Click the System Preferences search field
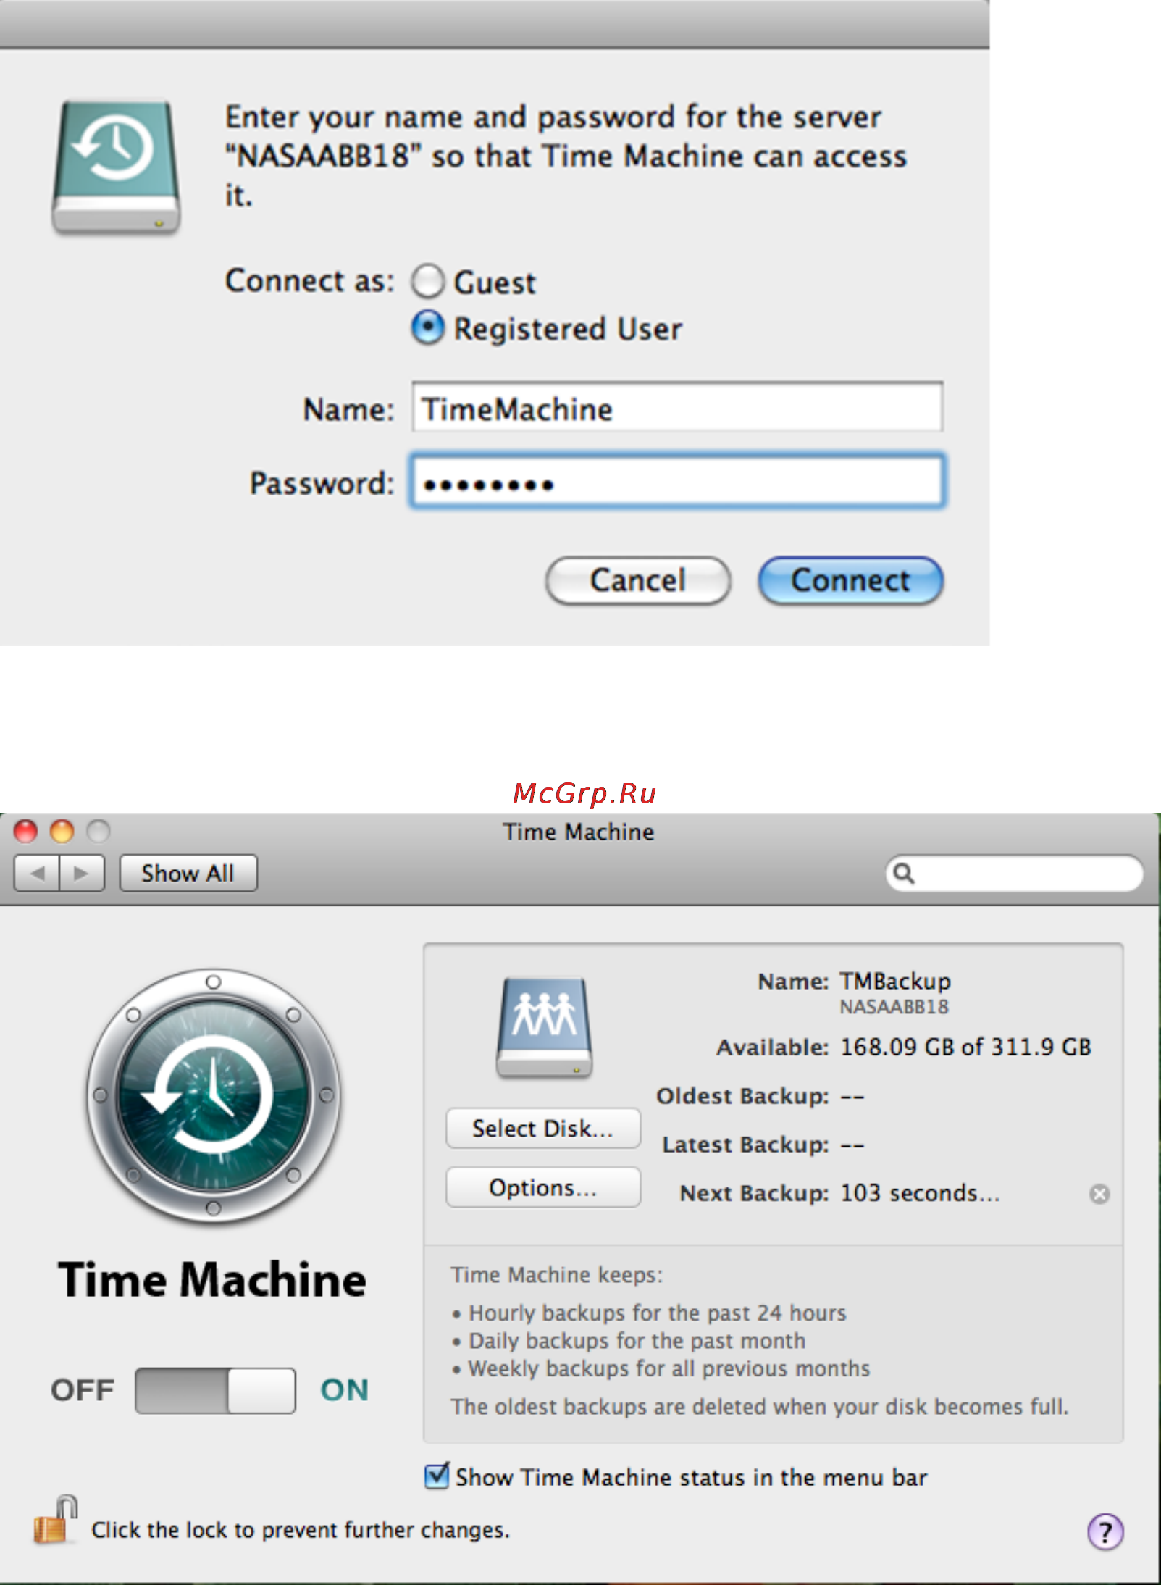Screen dimensions: 1161x1585 point(1014,873)
